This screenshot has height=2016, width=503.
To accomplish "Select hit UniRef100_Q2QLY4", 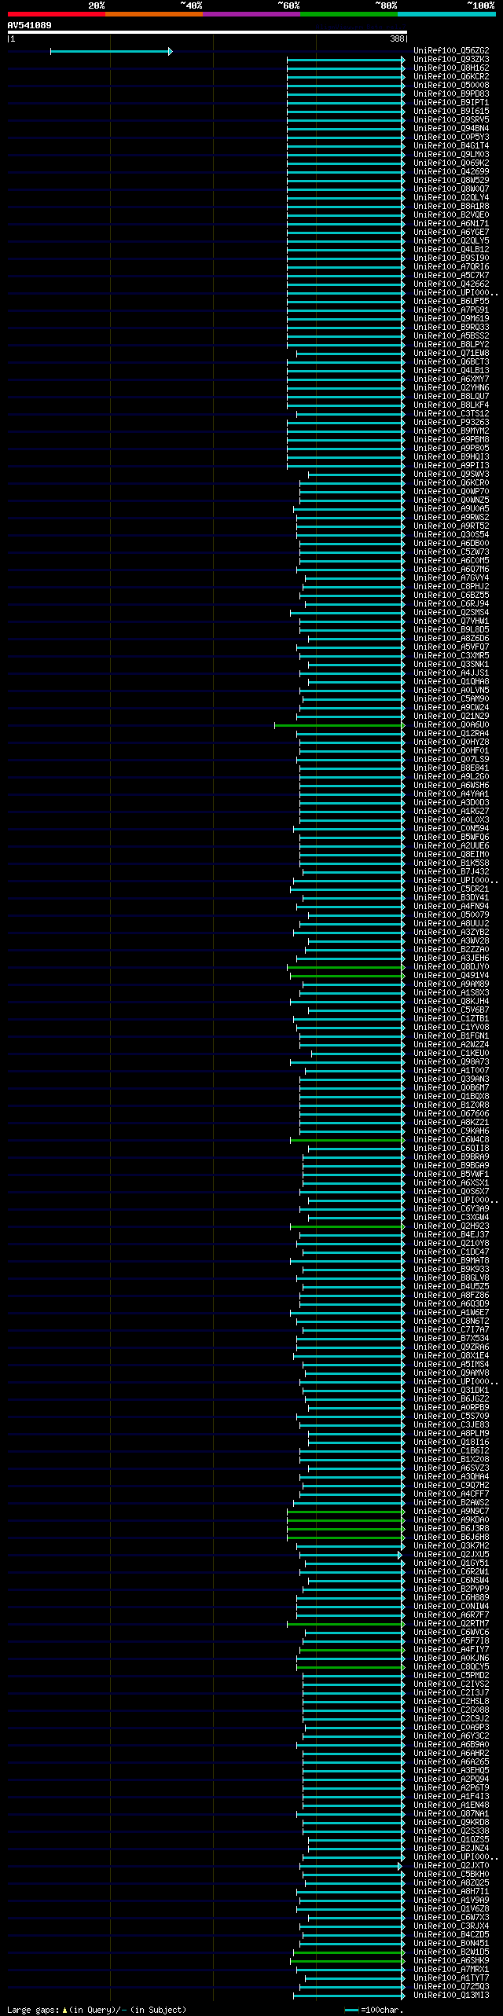I will coord(451,198).
